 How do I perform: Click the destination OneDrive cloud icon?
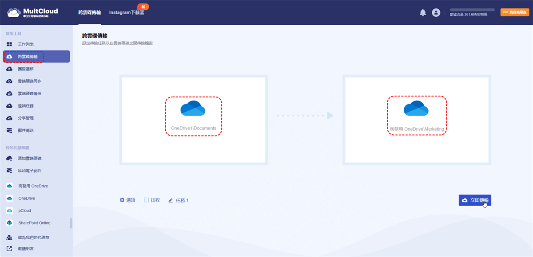416,108
